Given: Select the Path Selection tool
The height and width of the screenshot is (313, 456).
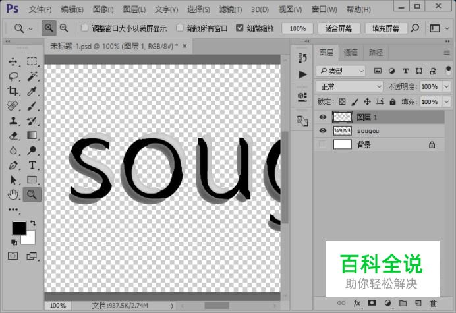Looking at the screenshot, I should [x=13, y=180].
